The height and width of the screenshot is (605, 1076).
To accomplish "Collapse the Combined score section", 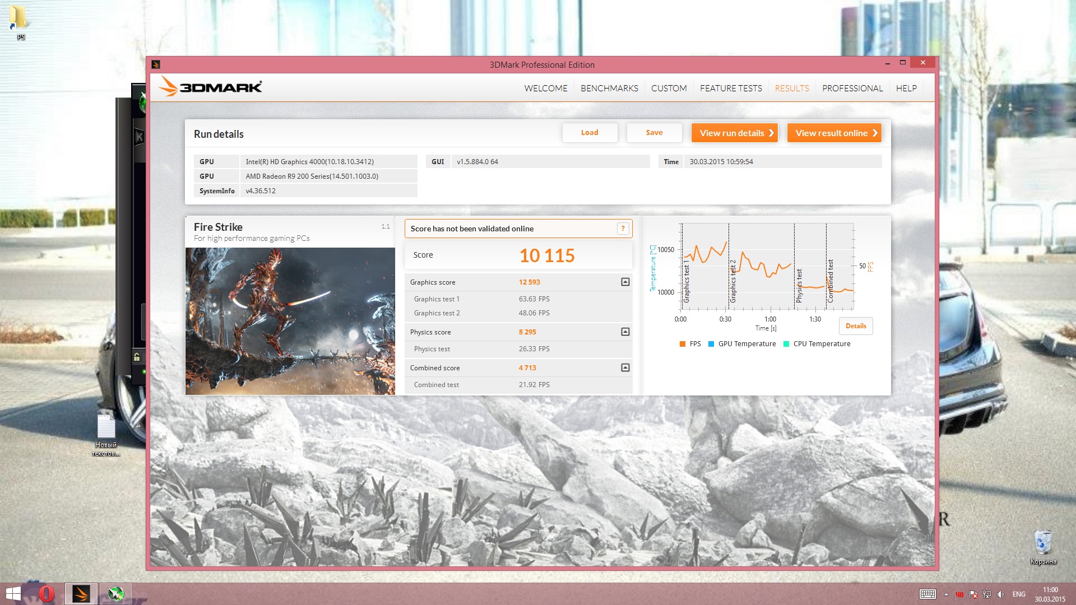I will (x=625, y=368).
